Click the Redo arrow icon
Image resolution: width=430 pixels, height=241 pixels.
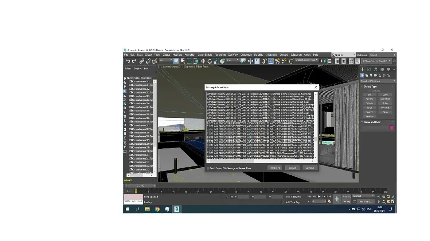(x=134, y=61)
